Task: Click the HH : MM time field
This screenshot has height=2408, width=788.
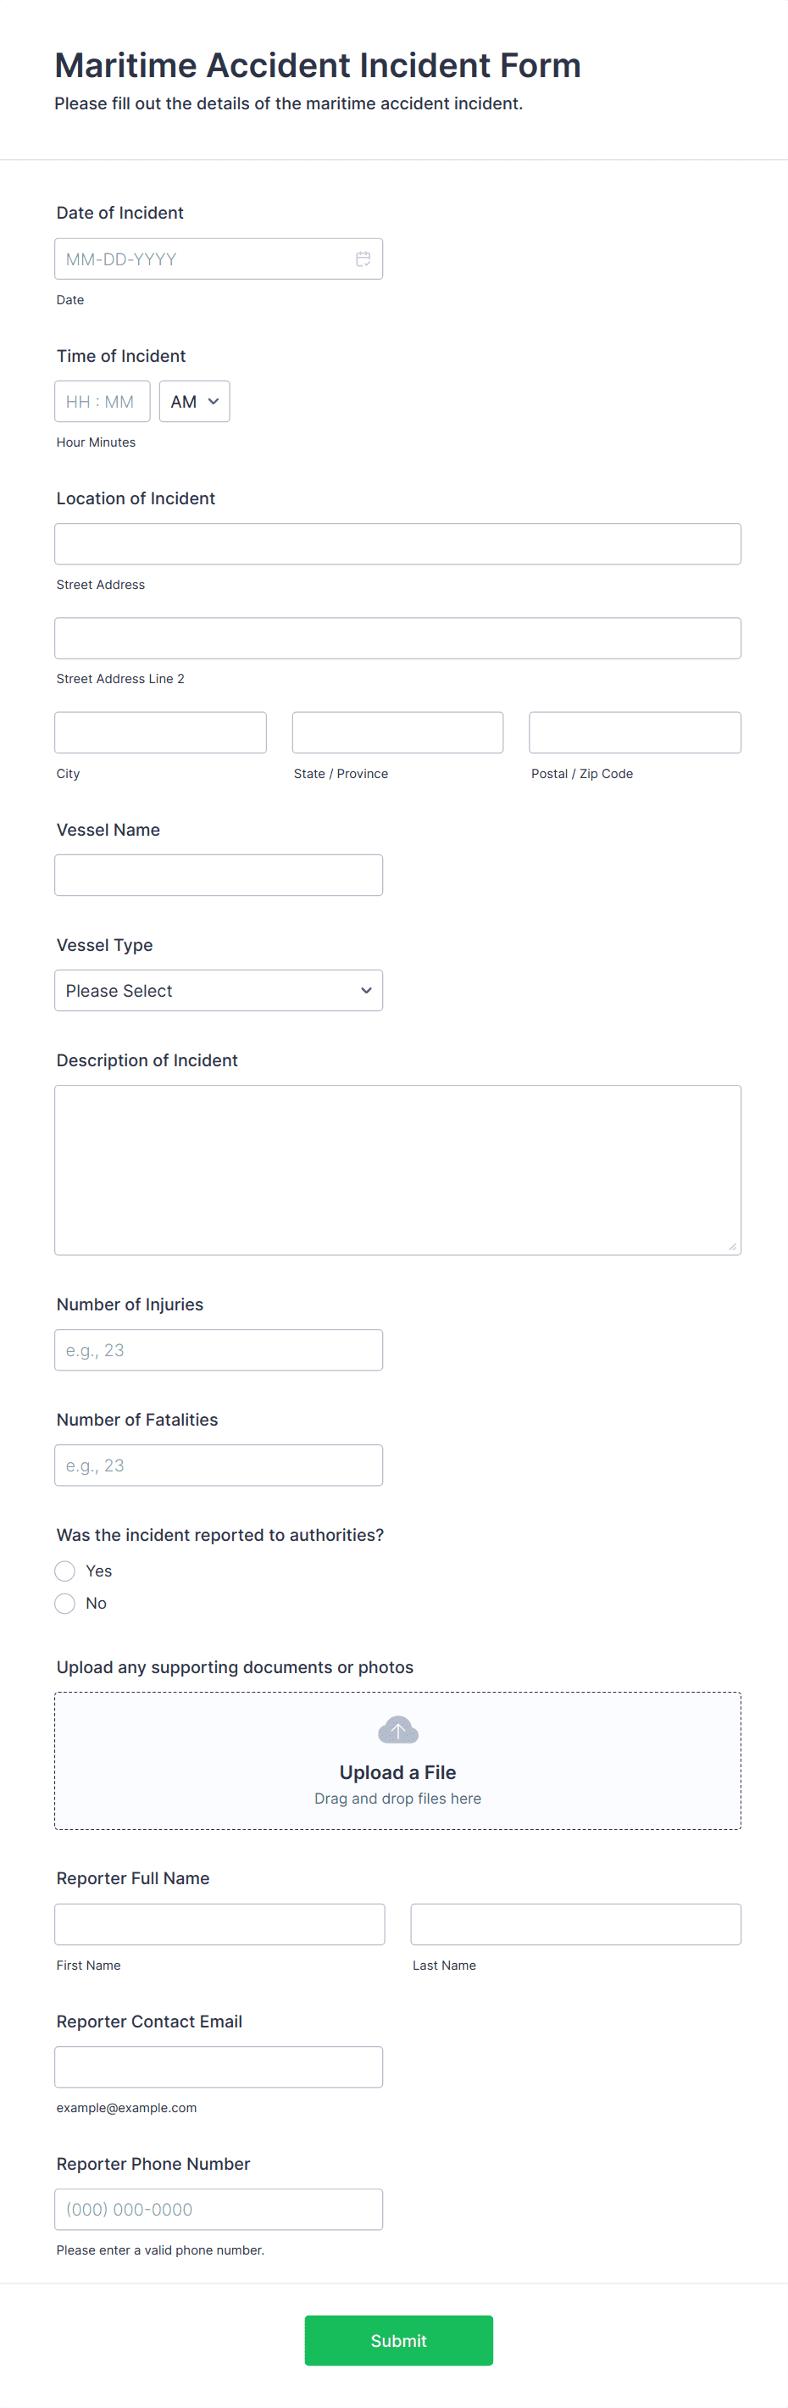Action: pos(102,402)
